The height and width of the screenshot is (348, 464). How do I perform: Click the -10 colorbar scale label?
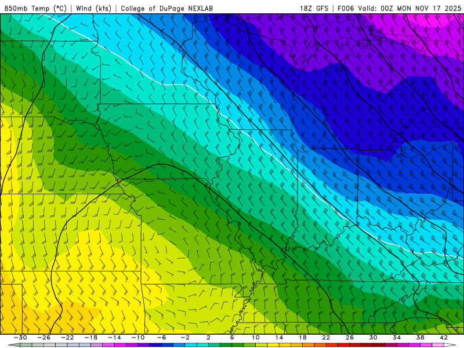click(x=138, y=338)
